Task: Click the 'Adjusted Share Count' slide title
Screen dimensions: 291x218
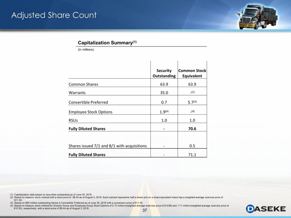Action: (54, 15)
